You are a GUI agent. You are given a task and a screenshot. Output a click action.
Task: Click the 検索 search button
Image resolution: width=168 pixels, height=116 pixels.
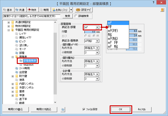[68, 16]
